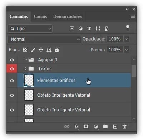Delete layer using the trash icon
Screen dimensions: 143x140
(x=124, y=127)
